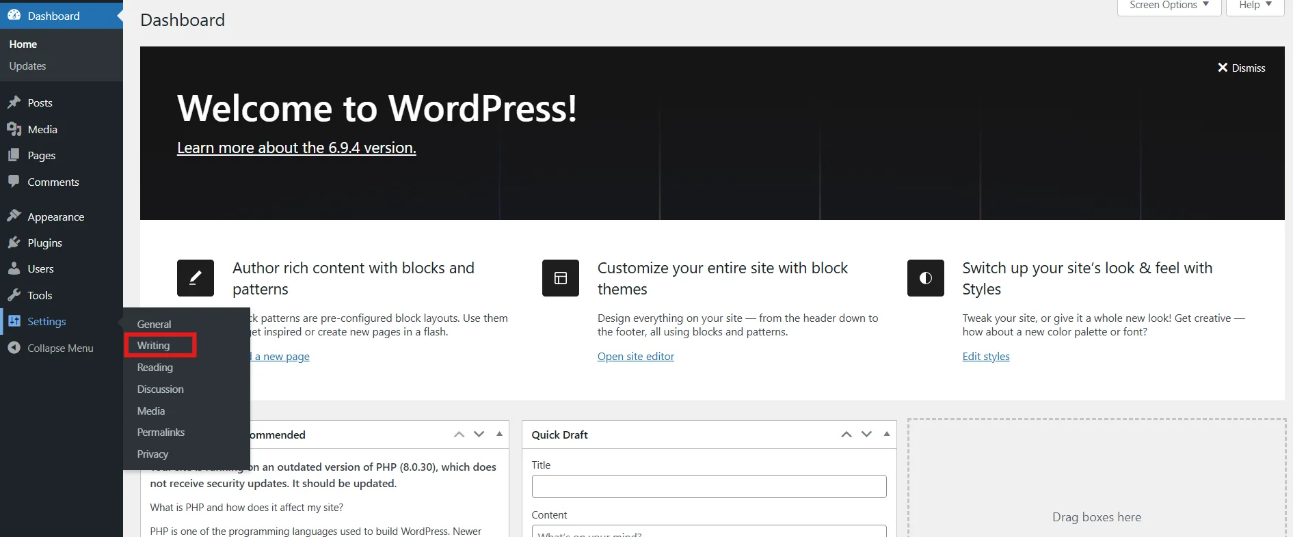Click the Dashboard menu label in sidebar
This screenshot has height=537, width=1293.
click(53, 16)
